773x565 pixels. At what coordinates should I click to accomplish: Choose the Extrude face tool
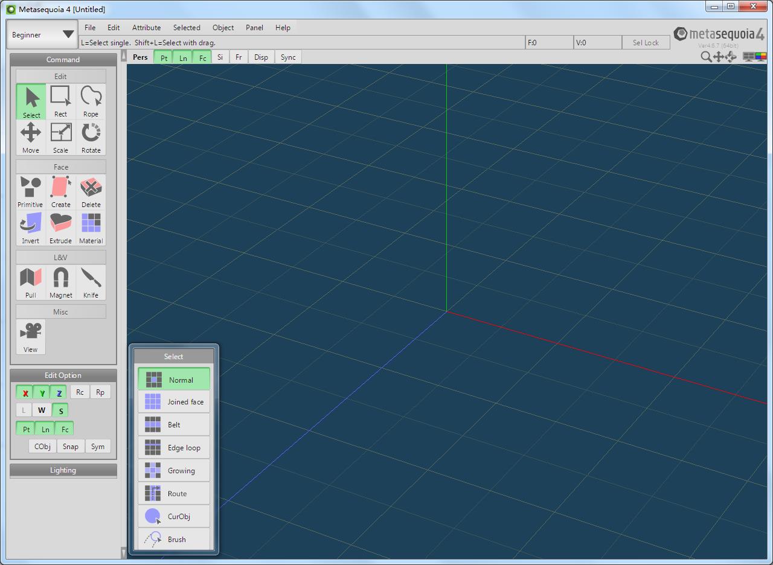pyautogui.click(x=60, y=228)
